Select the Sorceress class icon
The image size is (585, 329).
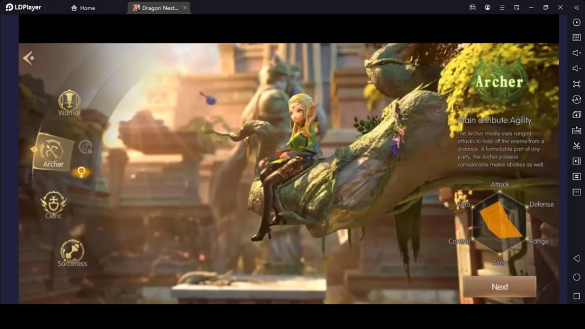coord(72,253)
